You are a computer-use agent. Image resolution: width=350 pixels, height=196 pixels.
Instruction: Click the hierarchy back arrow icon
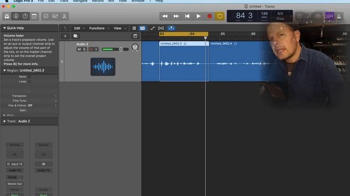(65, 28)
